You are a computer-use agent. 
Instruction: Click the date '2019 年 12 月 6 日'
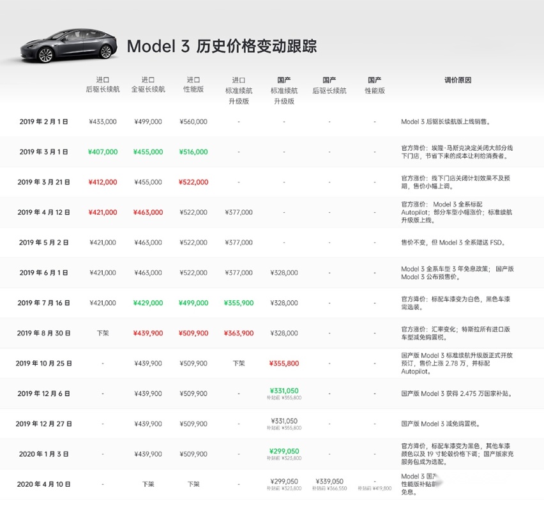pos(43,394)
